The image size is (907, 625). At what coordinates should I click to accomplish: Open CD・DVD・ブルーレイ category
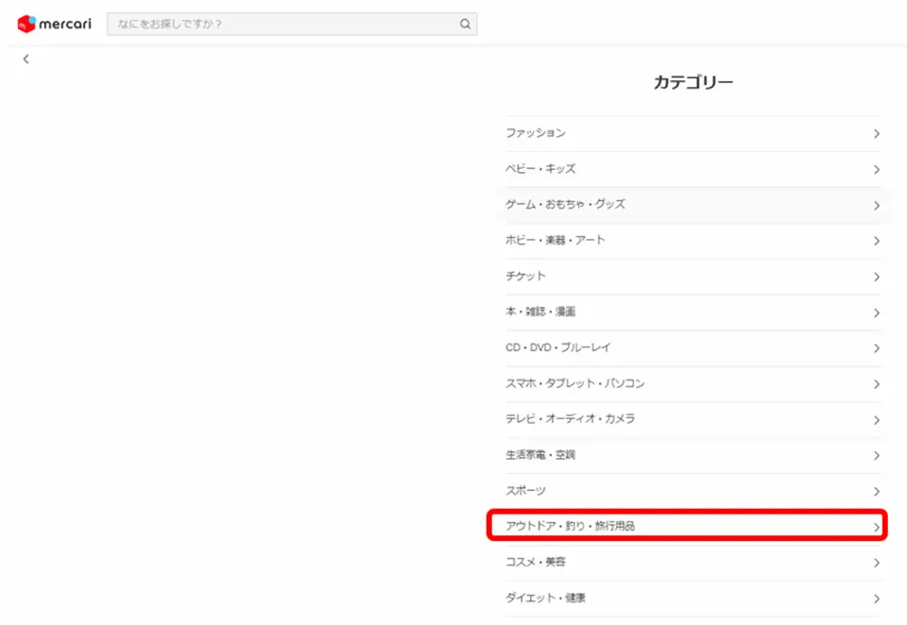pyautogui.click(x=557, y=347)
